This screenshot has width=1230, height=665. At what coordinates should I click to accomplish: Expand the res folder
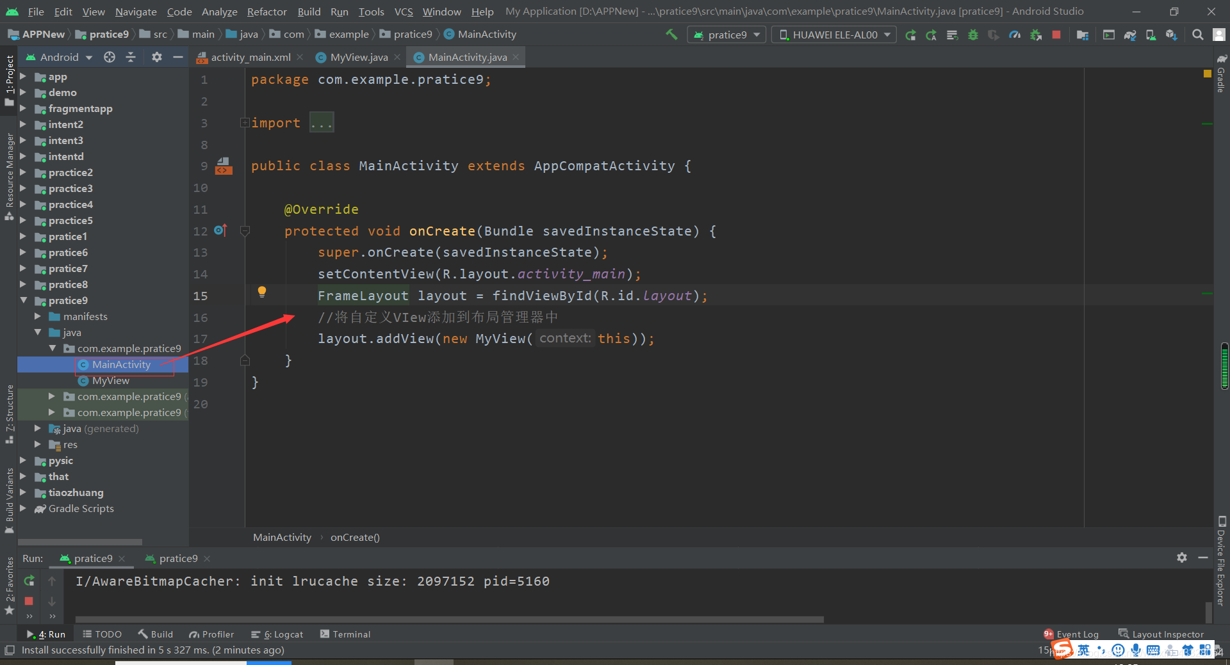38,444
